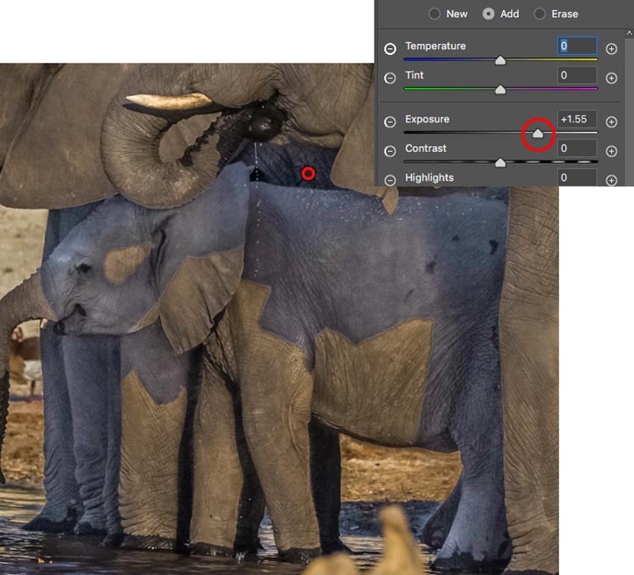Screen dimensions: 634x575
Task: Raise Exposure using the plus icon
Action: (611, 122)
